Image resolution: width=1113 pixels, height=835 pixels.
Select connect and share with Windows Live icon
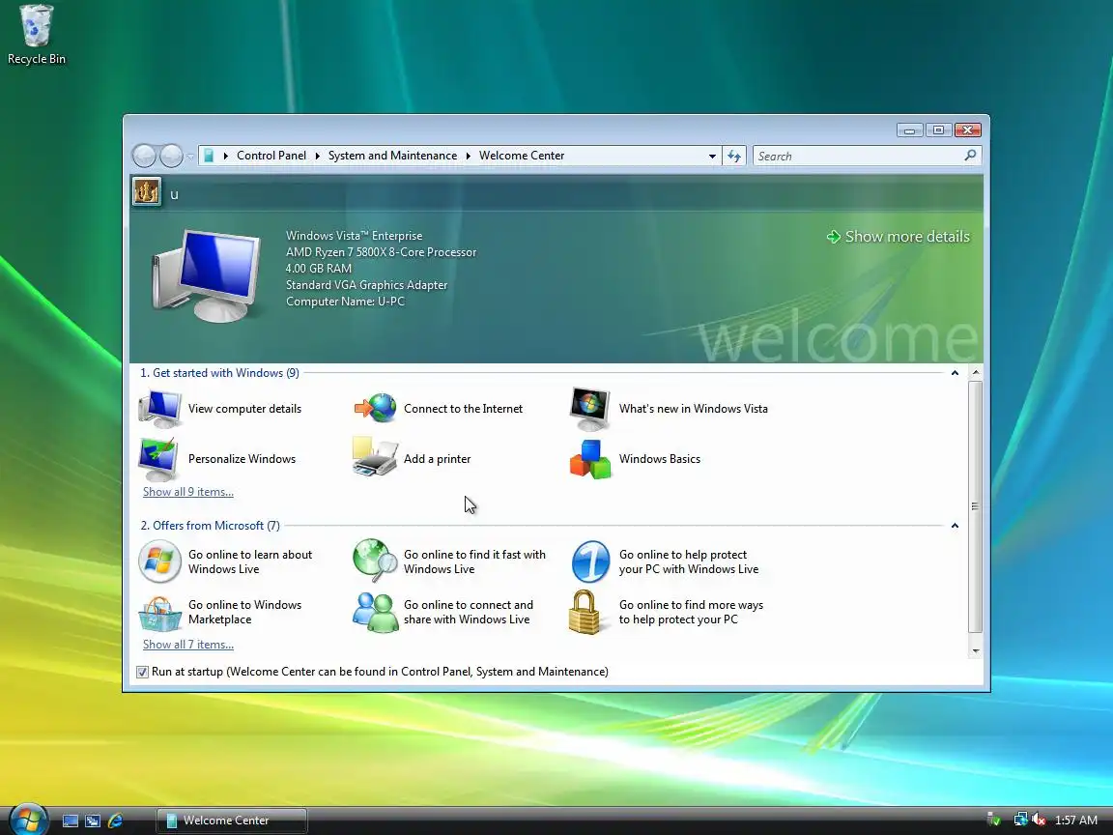(x=375, y=612)
